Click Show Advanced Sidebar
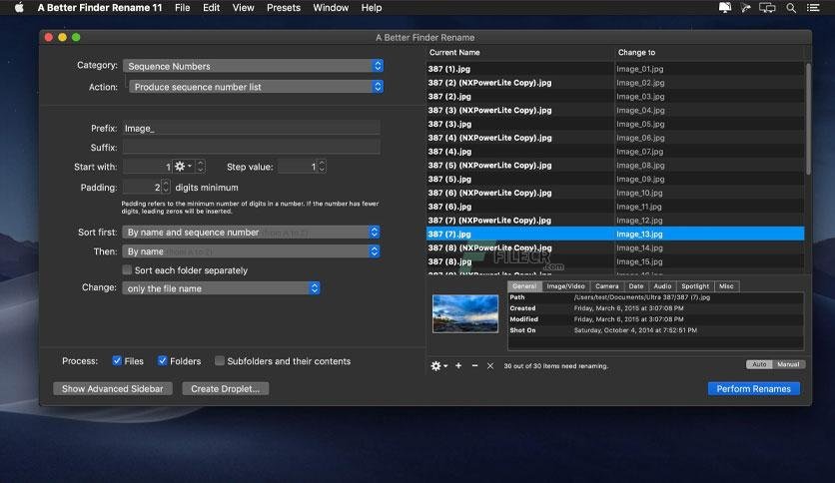The height and width of the screenshot is (483, 835). (112, 389)
